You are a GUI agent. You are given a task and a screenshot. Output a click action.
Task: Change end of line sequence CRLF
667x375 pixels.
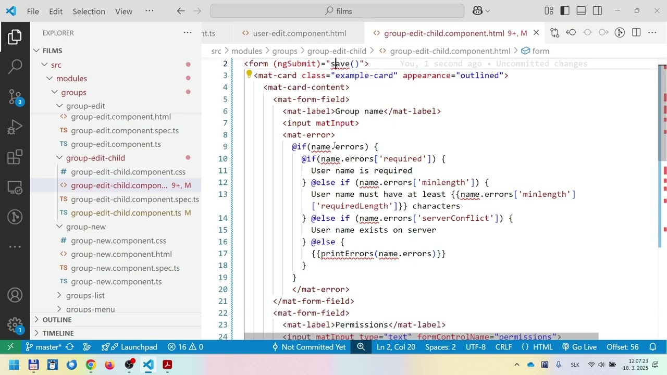coord(503,347)
